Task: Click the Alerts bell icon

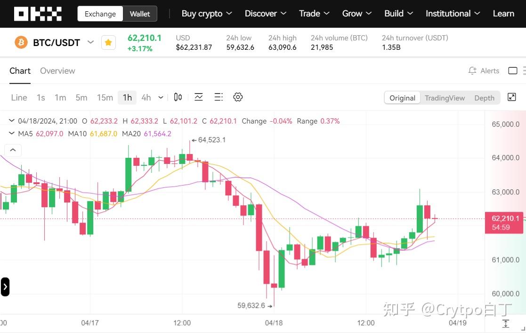Action: click(472, 70)
